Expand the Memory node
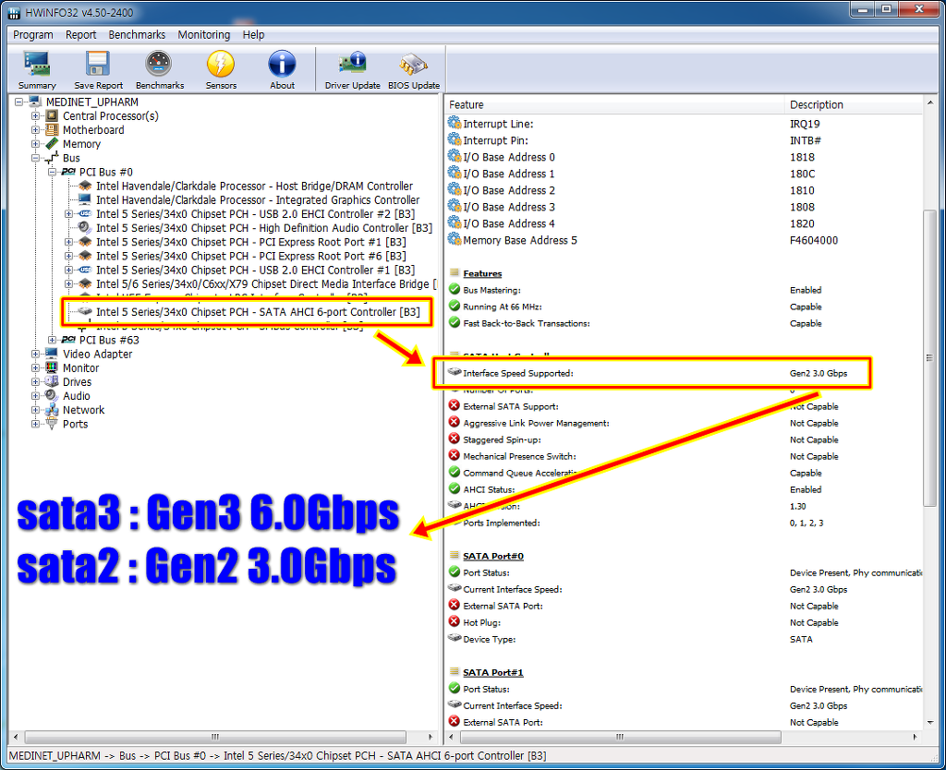 click(36, 143)
